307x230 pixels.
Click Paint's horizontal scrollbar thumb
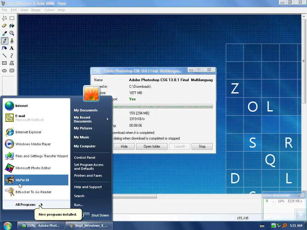(135, 196)
